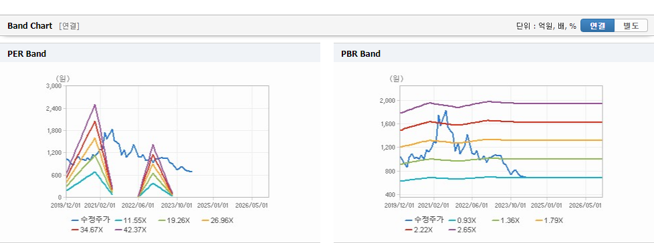Select the 연결 toggle button
This screenshot has width=654, height=243.
tap(597, 26)
